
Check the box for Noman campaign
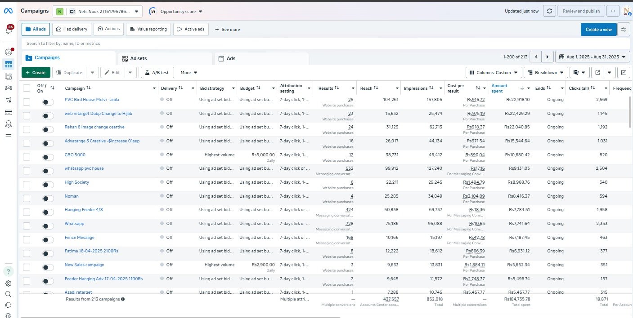27,198
